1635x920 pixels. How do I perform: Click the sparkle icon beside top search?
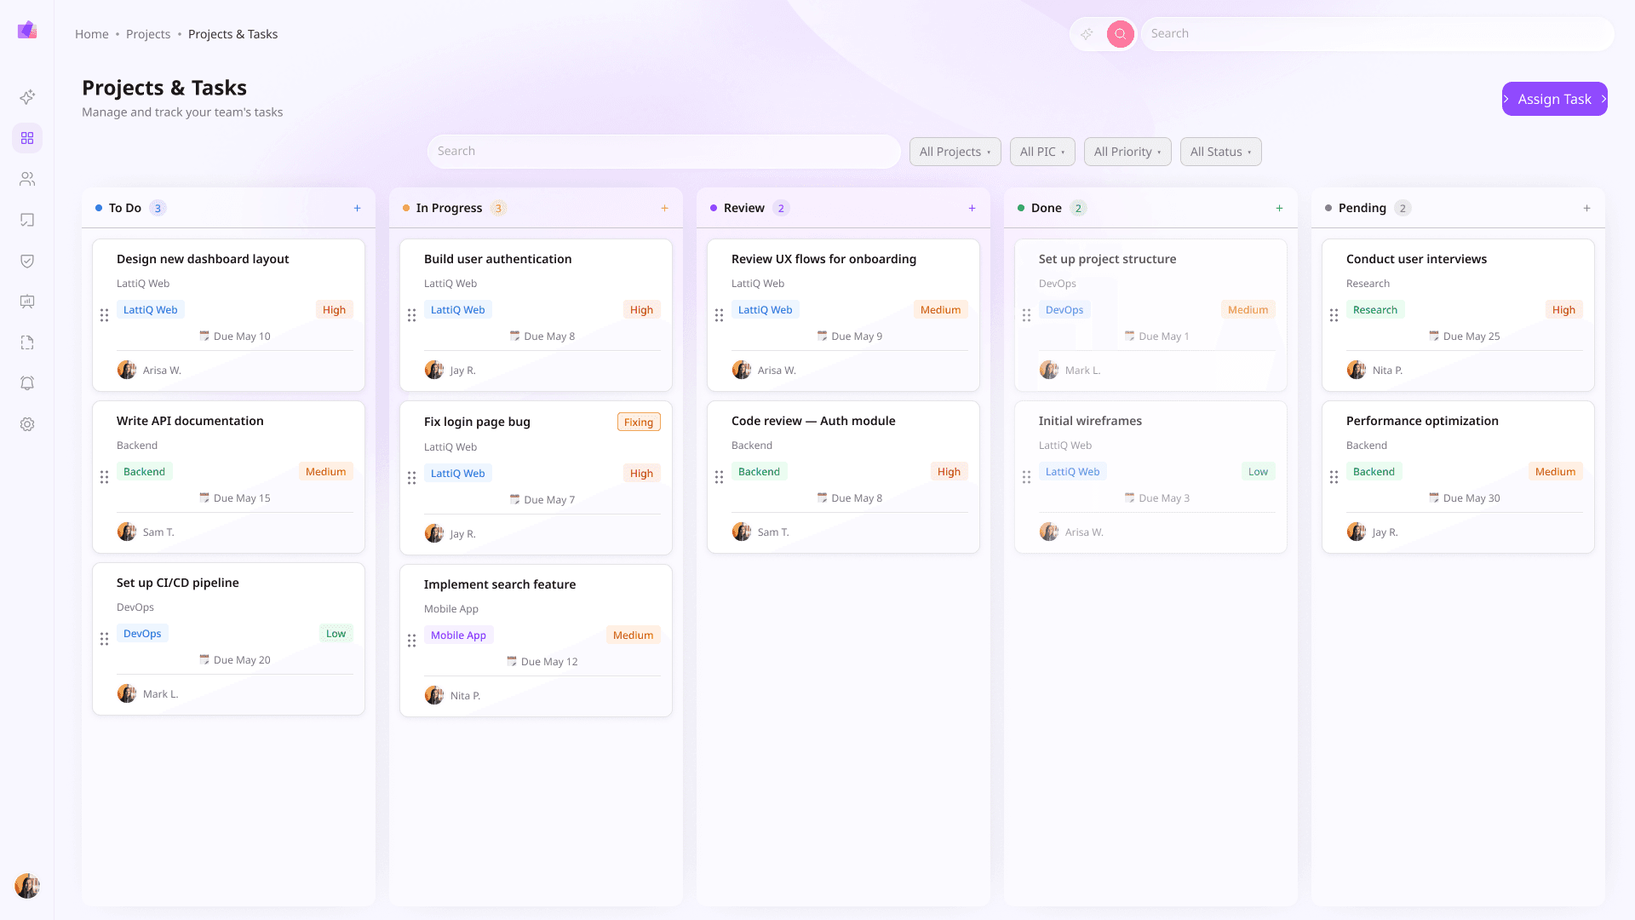pos(1087,34)
